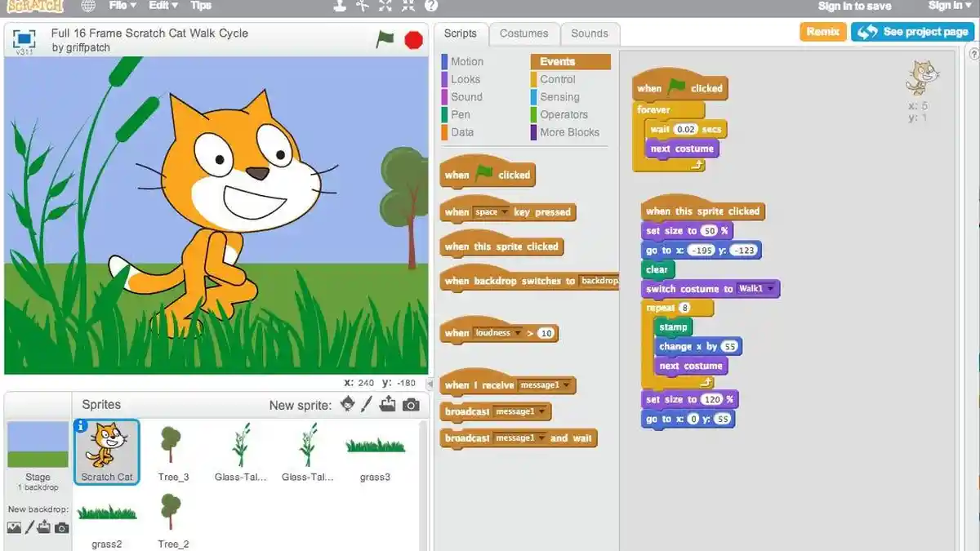Switch to the Costumes tab
Image resolution: width=980 pixels, height=551 pixels.
coord(524,33)
